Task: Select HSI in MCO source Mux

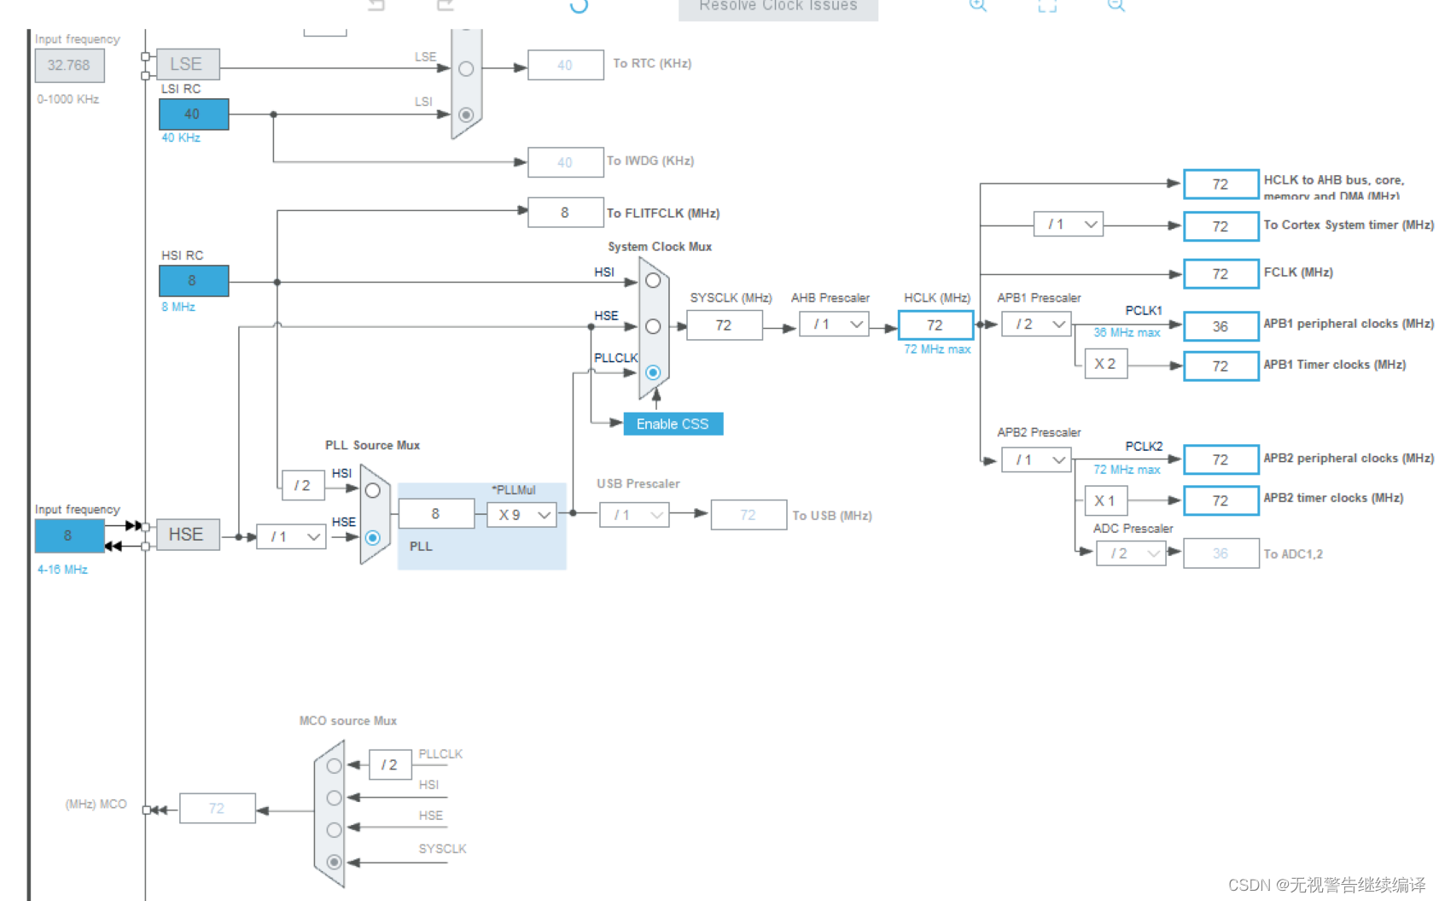Action: click(x=334, y=798)
